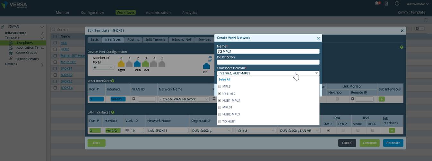Open the DUN-SubOrg-LAN-VR dropdown
Image resolution: width=432 pixels, height=161 pixels.
click(300, 131)
